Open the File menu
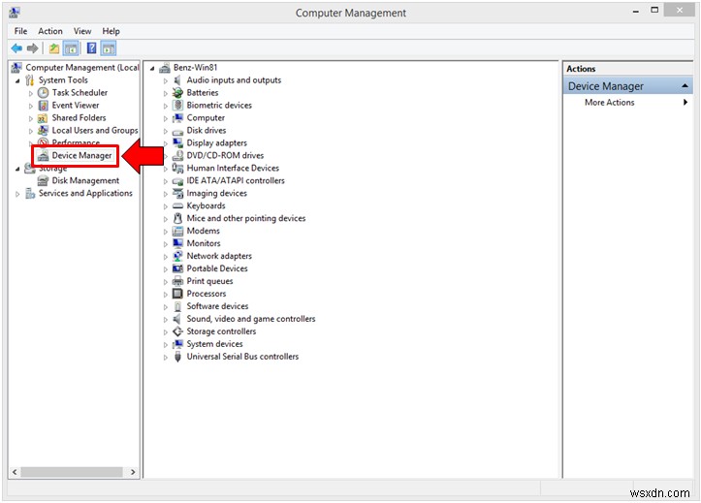701x503 pixels. coord(20,31)
